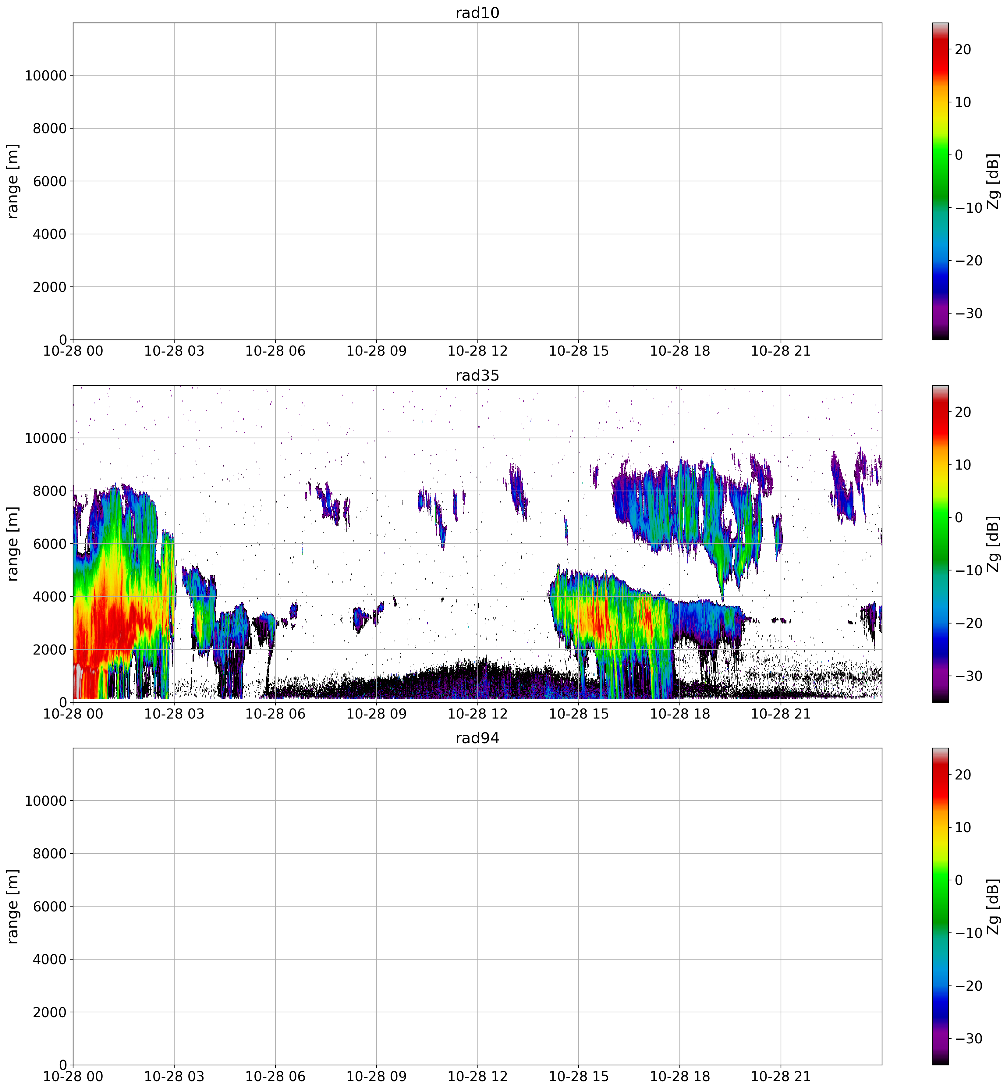This screenshot has width=1007, height=1090.
Task: Click the rad10 plot title
Action: point(477,13)
